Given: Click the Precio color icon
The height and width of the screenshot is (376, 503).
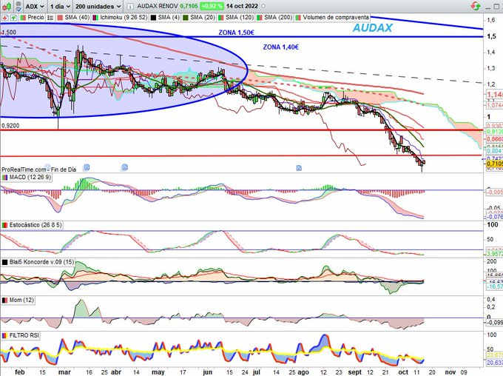Looking at the screenshot, I should (23, 18).
